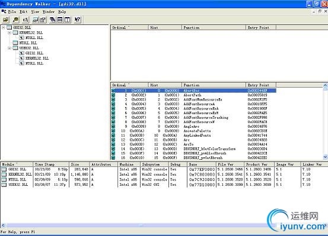Click the export icon for AddFontResourceTracking
This screenshot has width=328, height=236.
[113, 118]
